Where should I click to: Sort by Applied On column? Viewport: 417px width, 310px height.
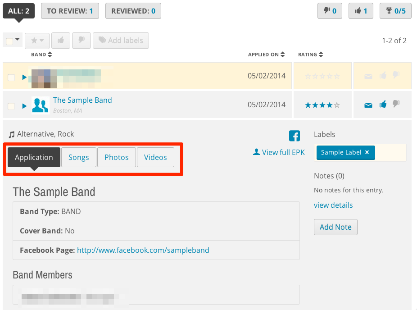(266, 55)
